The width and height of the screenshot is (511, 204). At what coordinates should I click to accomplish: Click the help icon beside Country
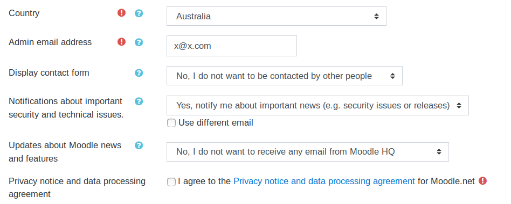(139, 13)
